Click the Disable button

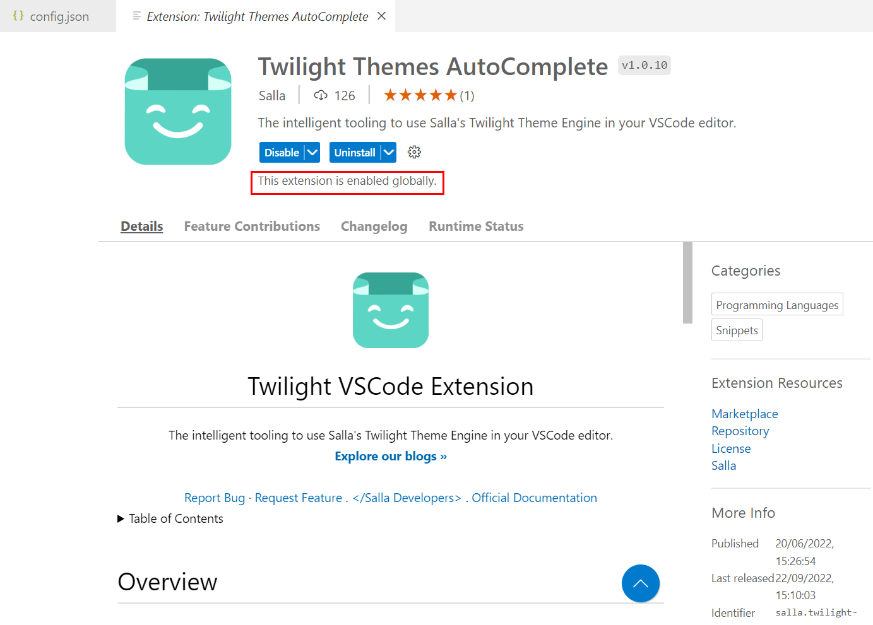(x=282, y=152)
